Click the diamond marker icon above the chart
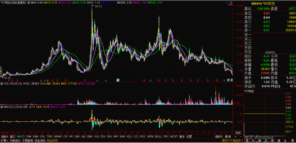Image resolution: width=296 pixels, height=143 pixels. coord(227,3)
